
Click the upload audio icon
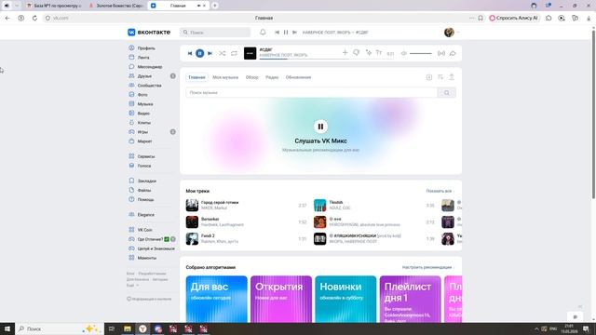452,77
